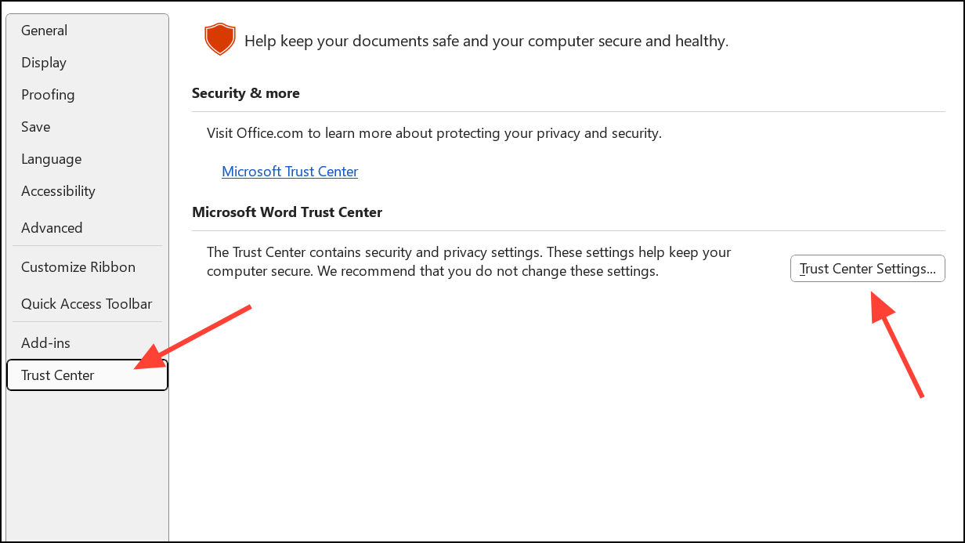Open the Microsoft Trust Center link

(290, 171)
